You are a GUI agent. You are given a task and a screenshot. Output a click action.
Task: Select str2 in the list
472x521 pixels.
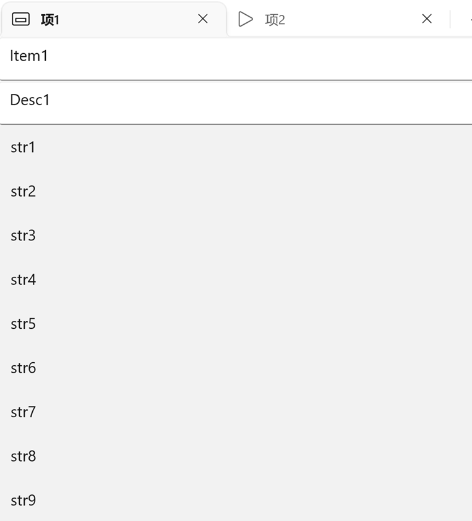pyautogui.click(x=236, y=192)
